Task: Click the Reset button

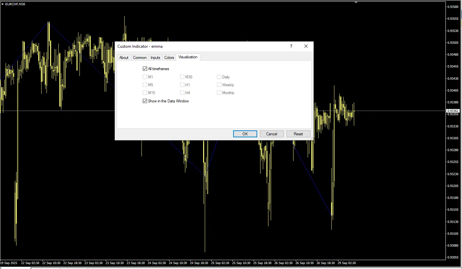Action: 298,134
